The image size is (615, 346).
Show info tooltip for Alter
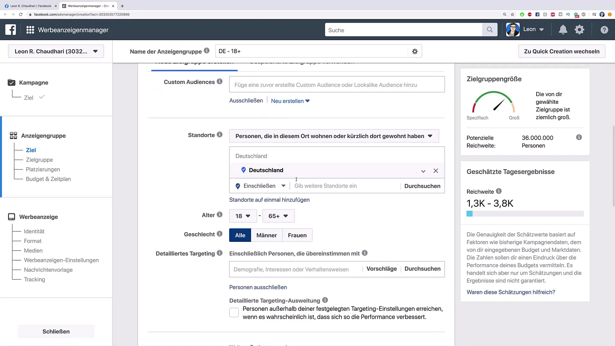(x=219, y=215)
